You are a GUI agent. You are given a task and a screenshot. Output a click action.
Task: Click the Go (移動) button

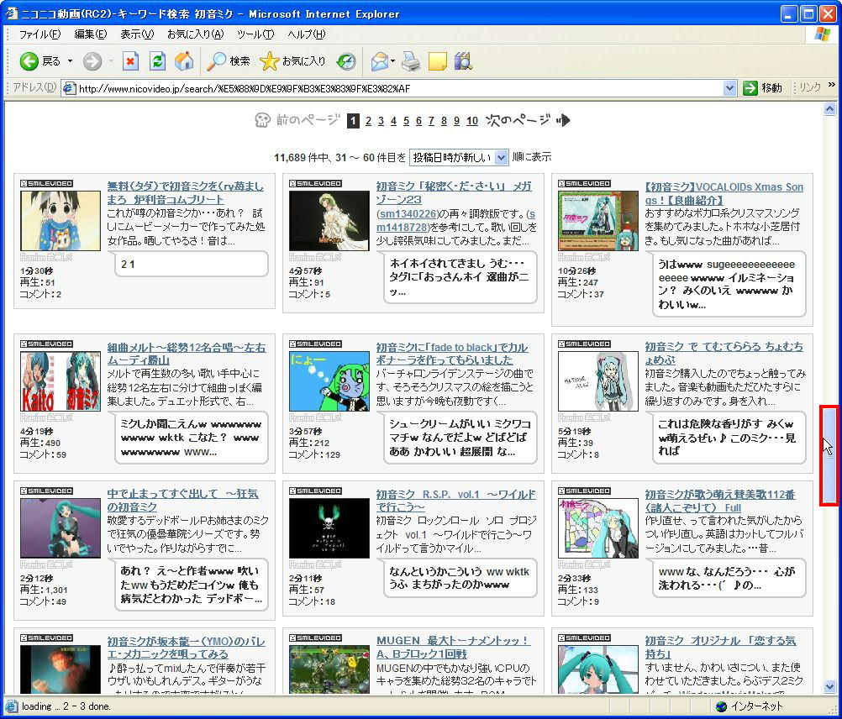[x=762, y=88]
